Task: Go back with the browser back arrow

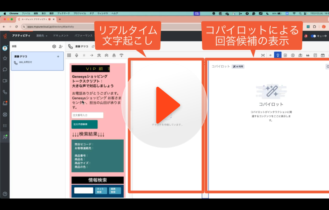Action: [x=4, y=27]
